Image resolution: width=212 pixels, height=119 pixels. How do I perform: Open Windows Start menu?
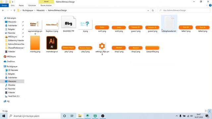(4, 116)
